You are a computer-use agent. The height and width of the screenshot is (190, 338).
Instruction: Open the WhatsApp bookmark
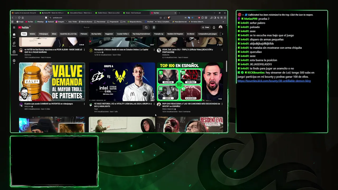click(x=39, y=22)
